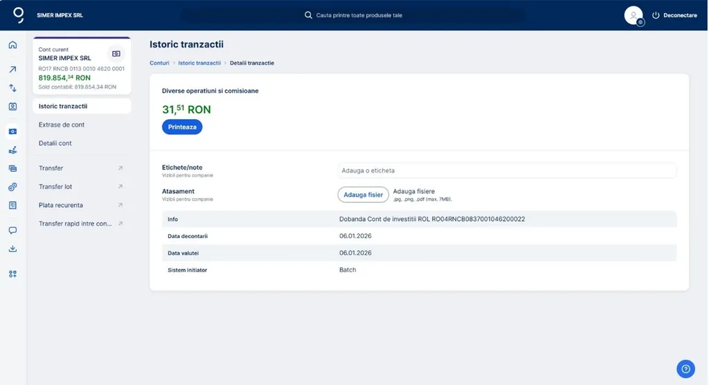This screenshot has width=709, height=385.
Task: Click the blue help question mark icon
Action: 685,369
